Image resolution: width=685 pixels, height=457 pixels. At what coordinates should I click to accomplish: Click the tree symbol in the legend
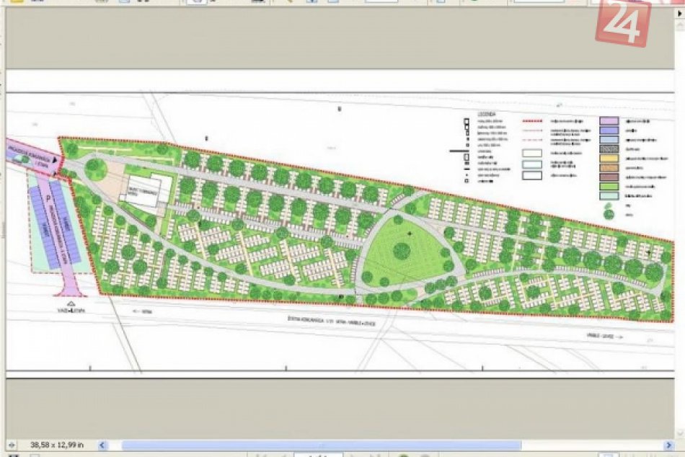tap(609, 213)
